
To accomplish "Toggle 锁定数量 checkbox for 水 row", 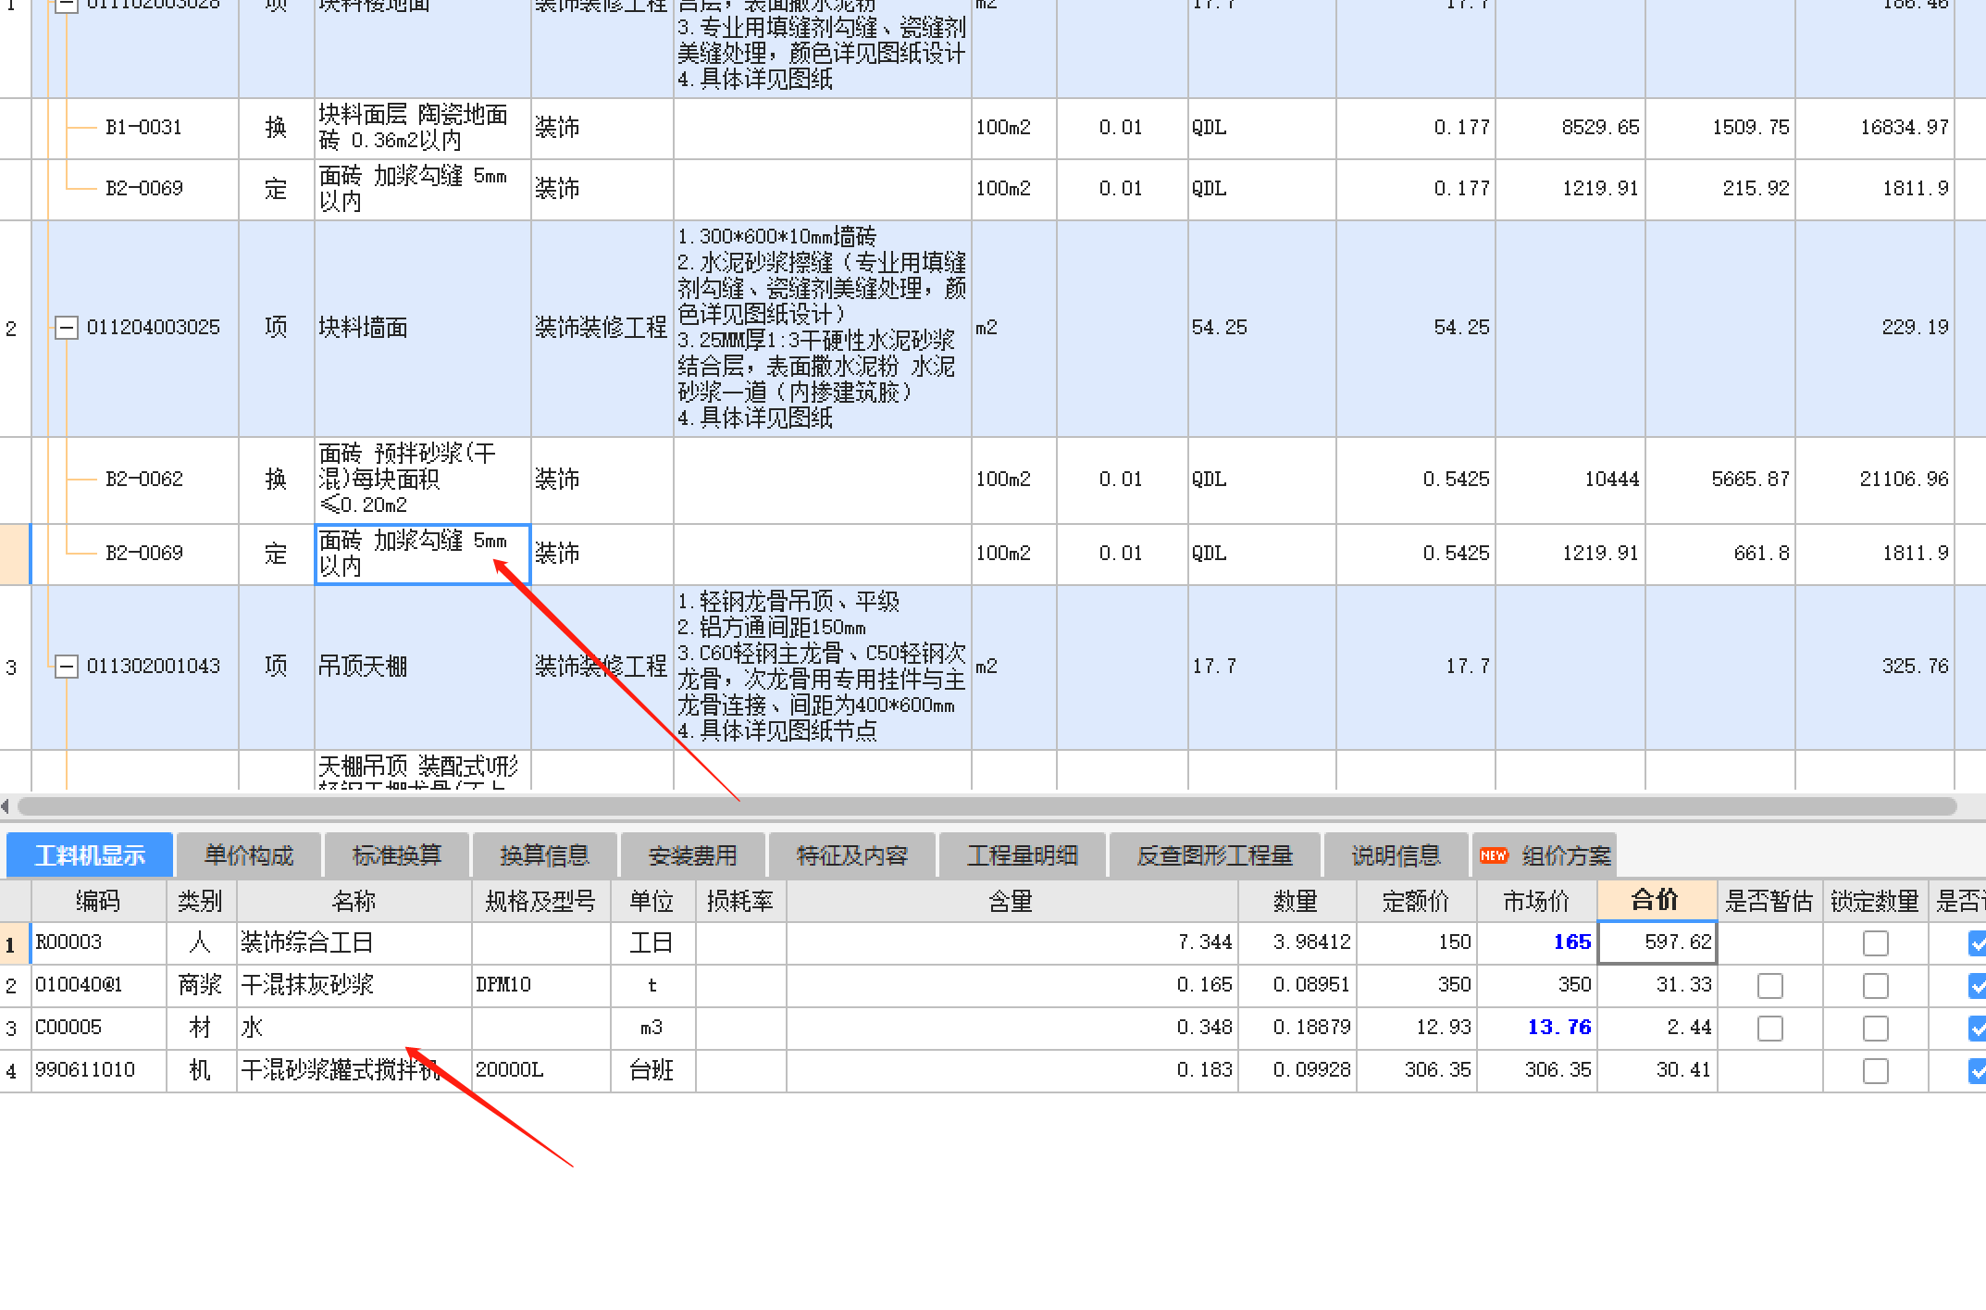I will tap(1875, 1029).
